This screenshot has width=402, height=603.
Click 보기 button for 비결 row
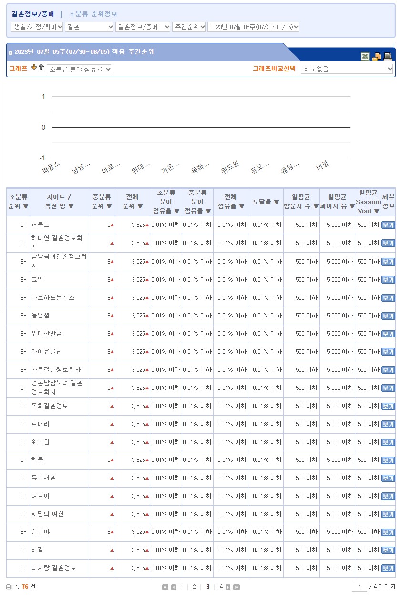click(x=388, y=550)
